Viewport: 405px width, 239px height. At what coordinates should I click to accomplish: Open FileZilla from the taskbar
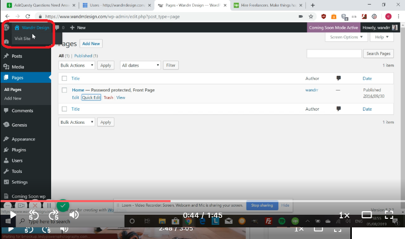(268, 221)
